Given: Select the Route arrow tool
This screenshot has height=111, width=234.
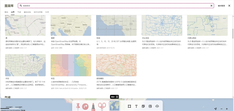Looking at the screenshot, I should [x=85, y=107].
